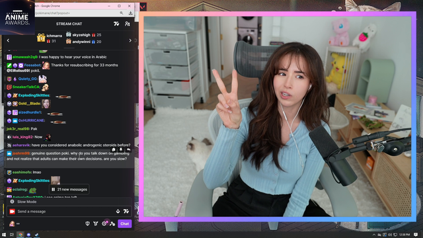Screen dimensions: 423x238
Task: Show previous gift leaderboard page arrow
Action: (8, 40)
